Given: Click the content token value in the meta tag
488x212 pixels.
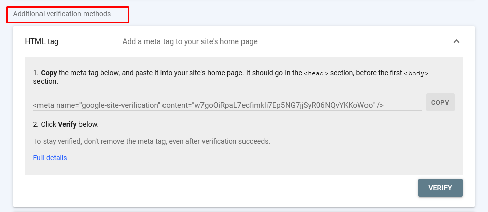Looking at the screenshot, I should [x=284, y=105].
